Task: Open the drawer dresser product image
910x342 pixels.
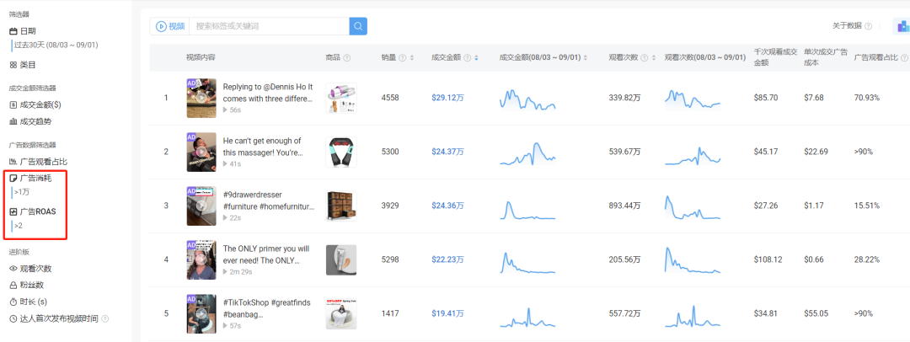Action: point(341,206)
